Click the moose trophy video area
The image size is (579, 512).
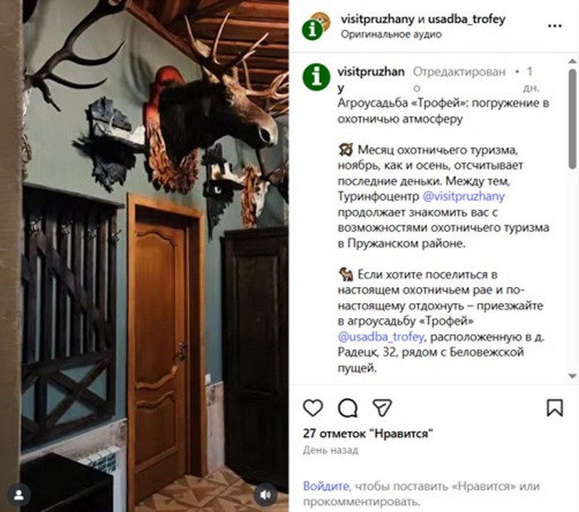[x=156, y=256]
